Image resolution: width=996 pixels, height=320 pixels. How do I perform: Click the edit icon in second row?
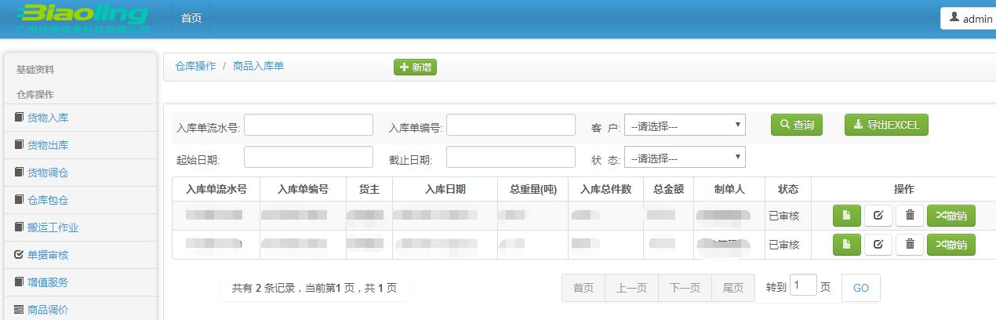878,245
